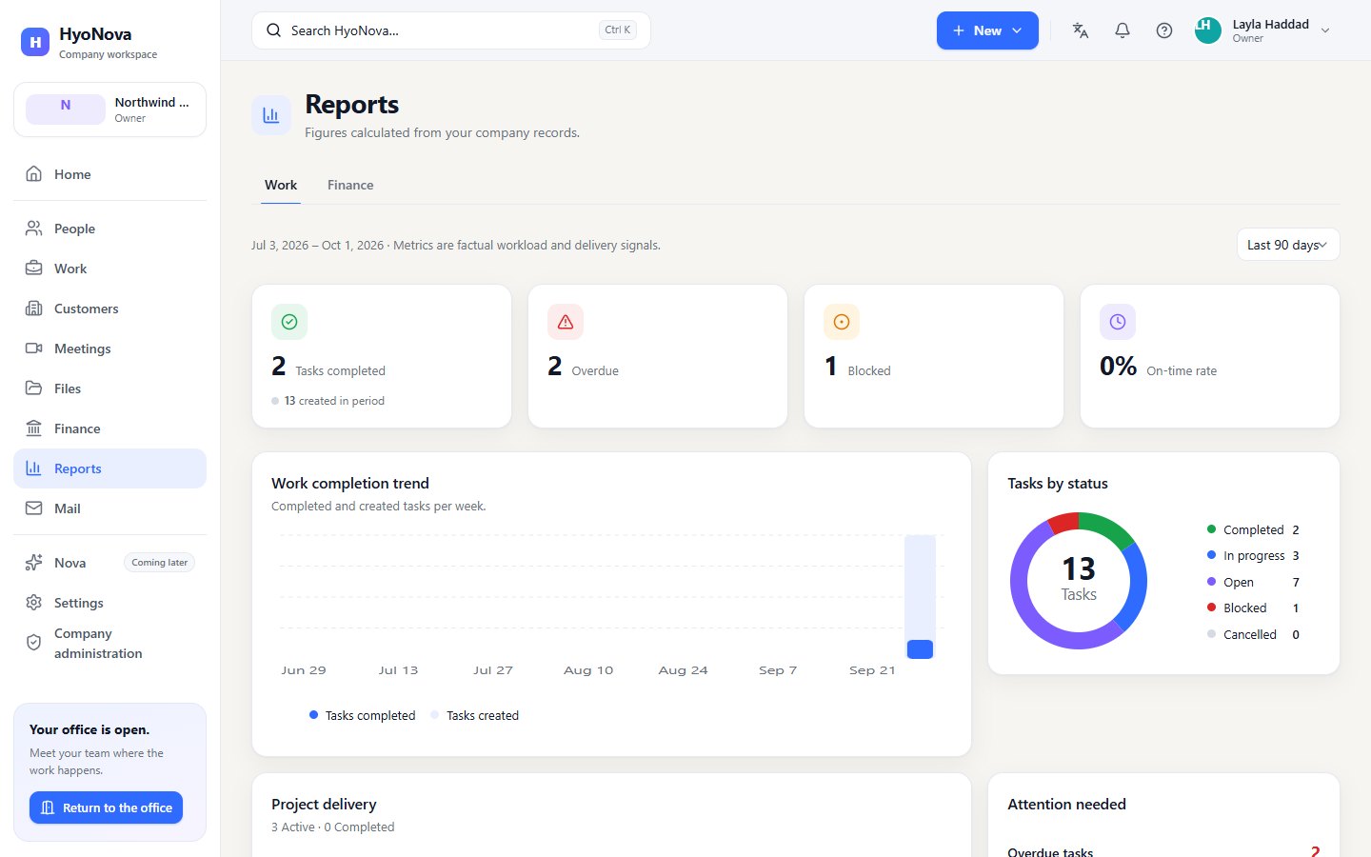
Task: Click the On-time rate clock icon
Action: pos(1118,322)
